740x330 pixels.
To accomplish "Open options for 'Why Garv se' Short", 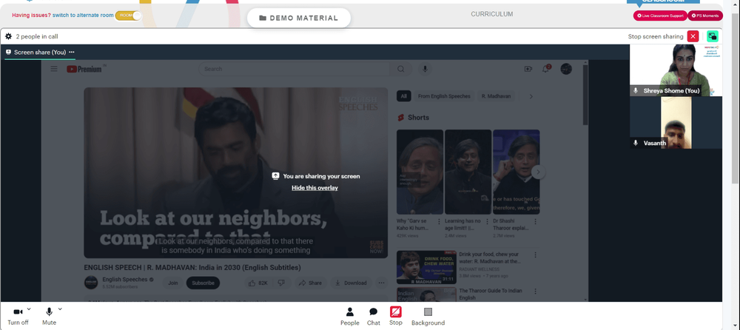I will click(439, 221).
